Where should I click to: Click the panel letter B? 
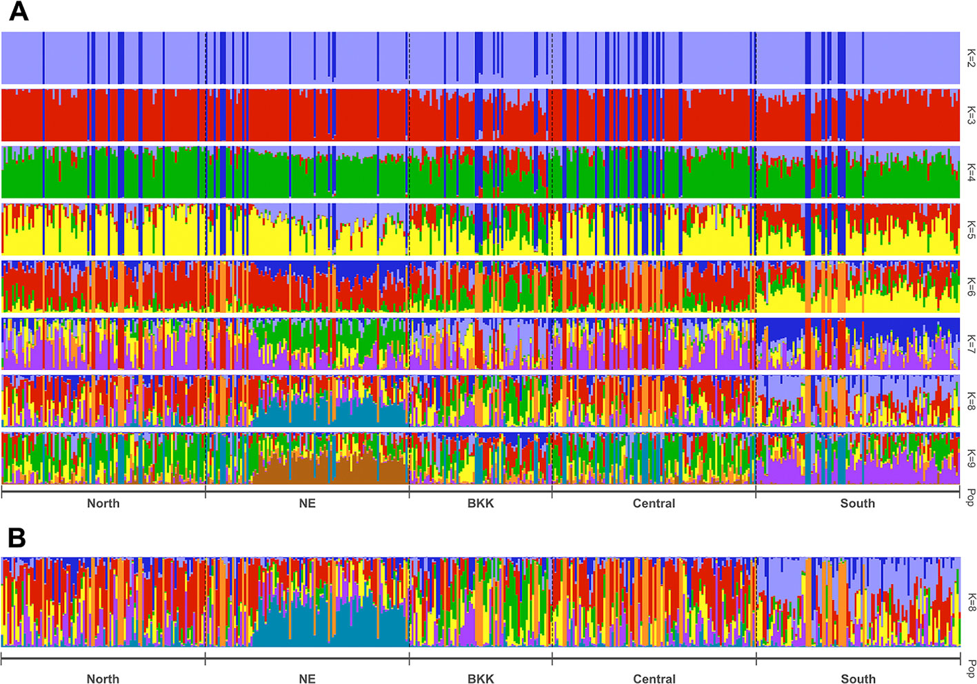tap(17, 537)
